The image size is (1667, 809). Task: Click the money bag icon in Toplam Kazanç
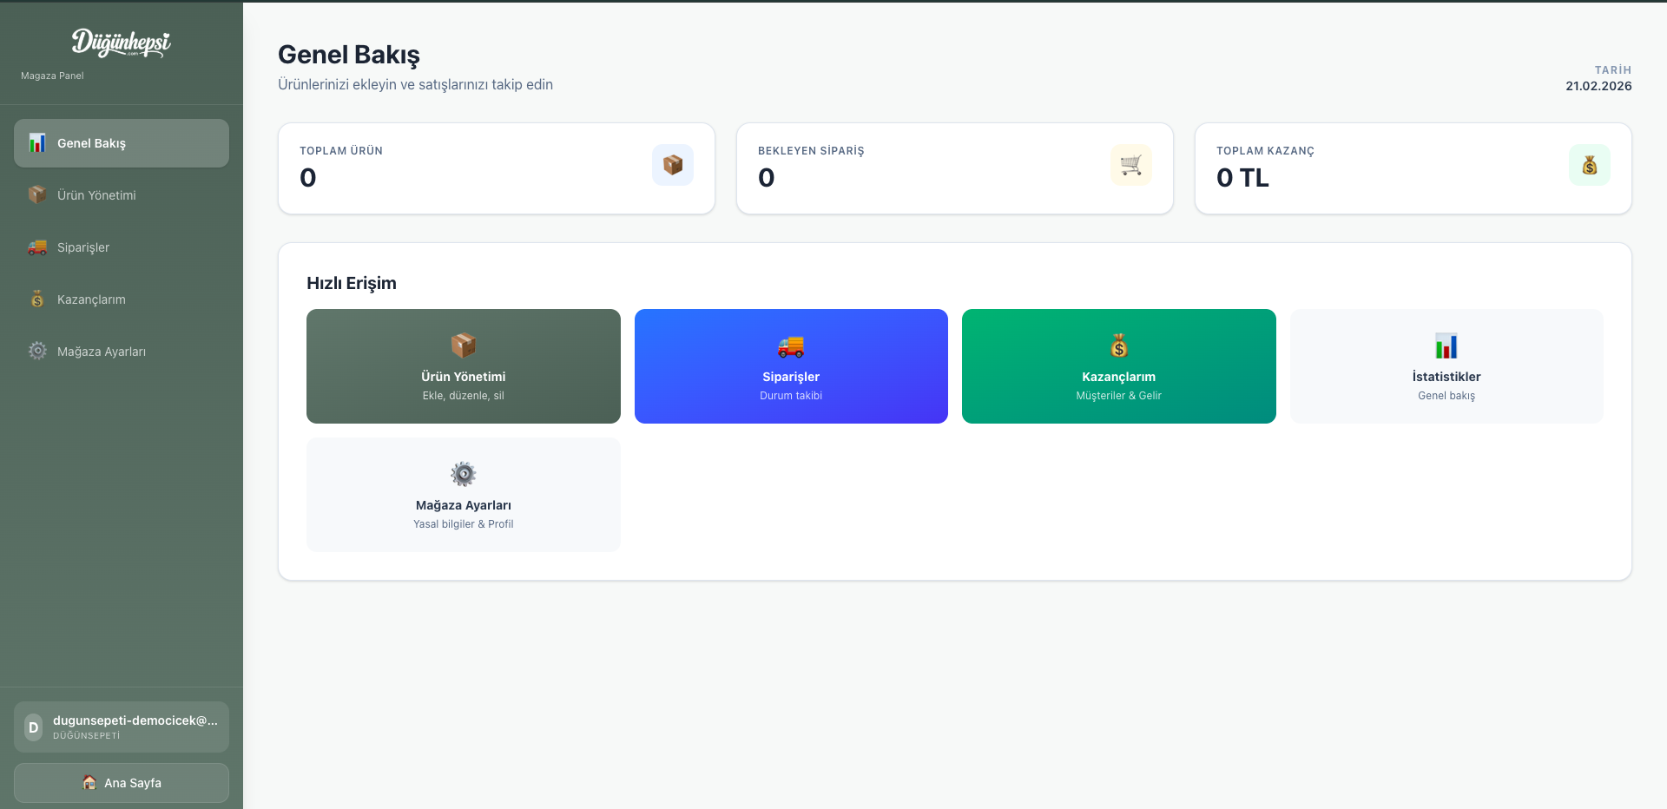click(x=1589, y=165)
